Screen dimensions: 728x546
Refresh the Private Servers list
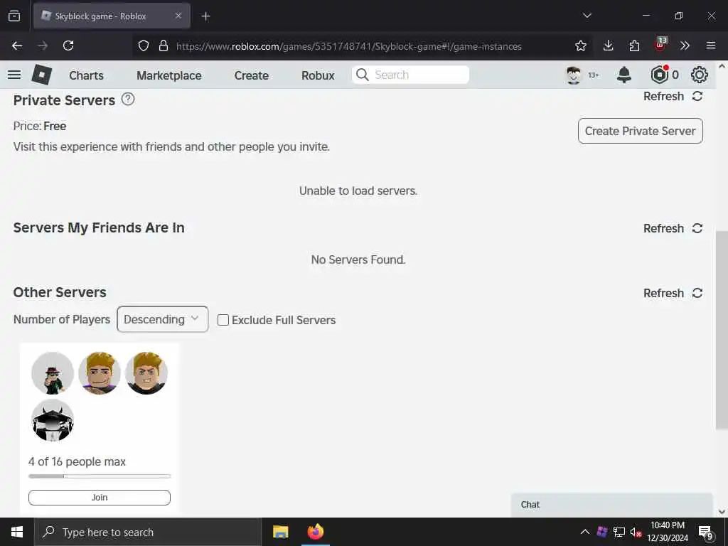pyautogui.click(x=673, y=96)
